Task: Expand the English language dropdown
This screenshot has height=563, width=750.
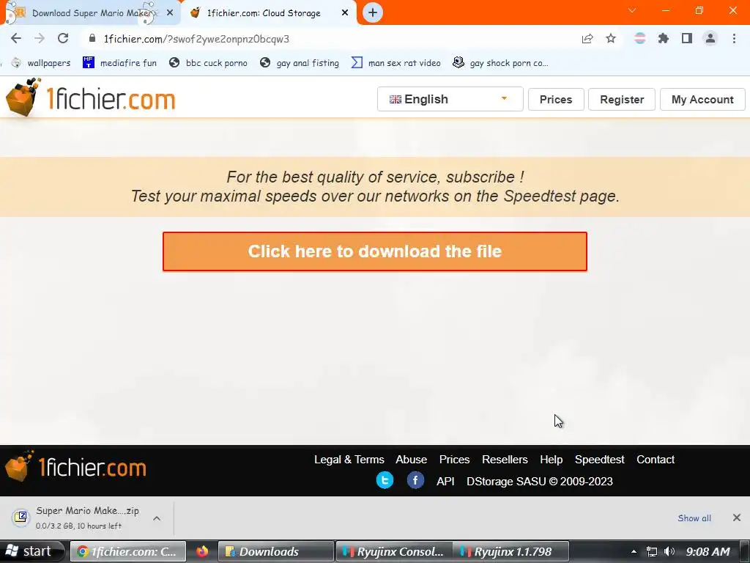Action: [x=450, y=99]
